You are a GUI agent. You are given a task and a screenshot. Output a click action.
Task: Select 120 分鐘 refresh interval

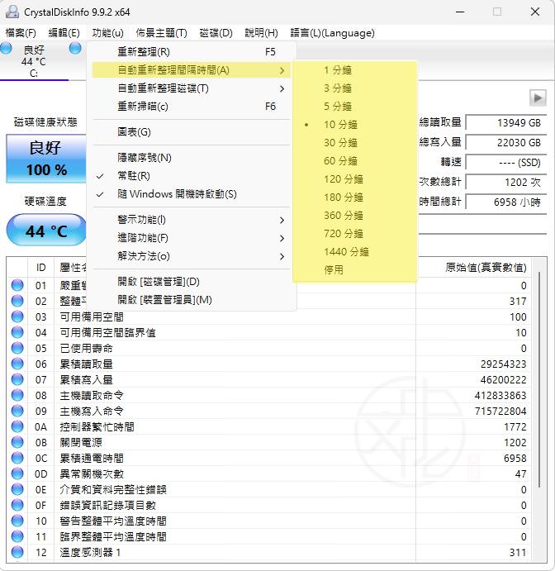[x=355, y=179]
